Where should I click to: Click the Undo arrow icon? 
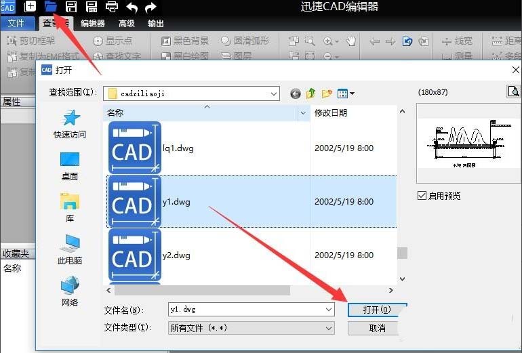132,7
